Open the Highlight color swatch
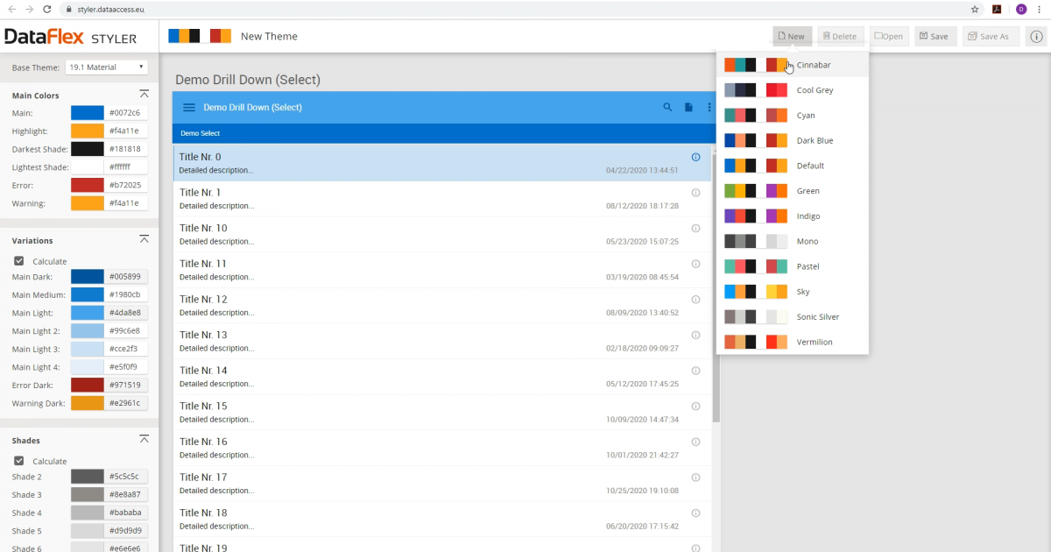This screenshot has height=552, width=1051. 87,131
